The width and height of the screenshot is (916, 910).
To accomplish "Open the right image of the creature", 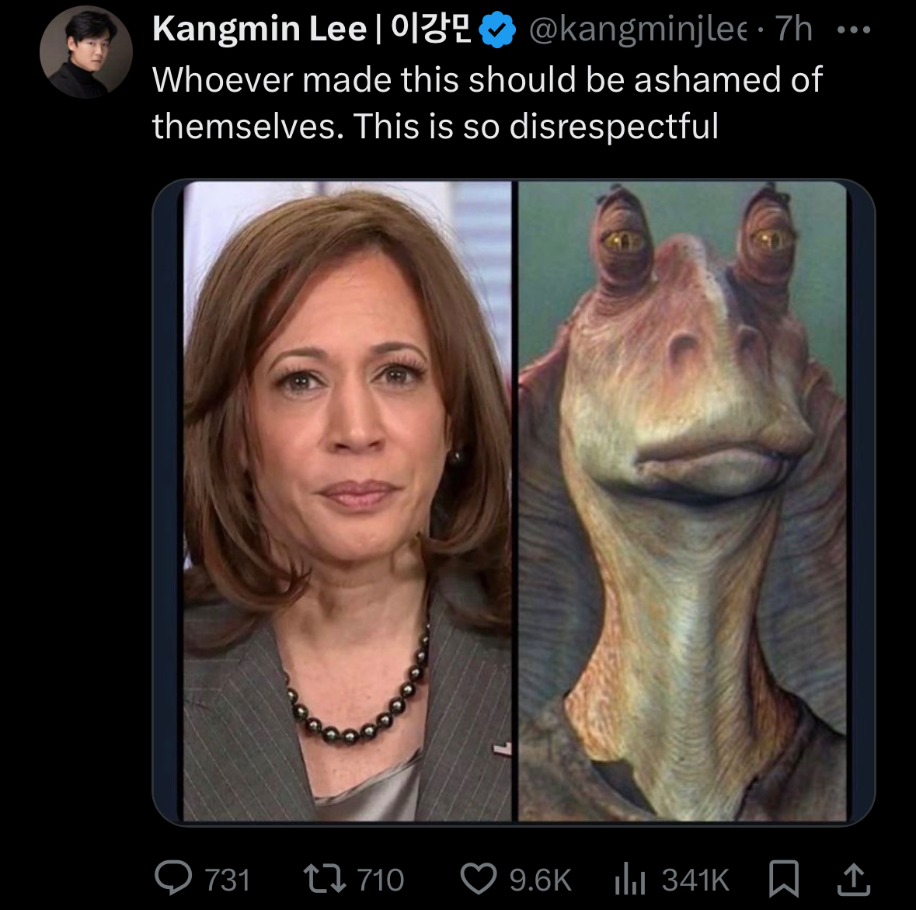I will click(x=681, y=501).
